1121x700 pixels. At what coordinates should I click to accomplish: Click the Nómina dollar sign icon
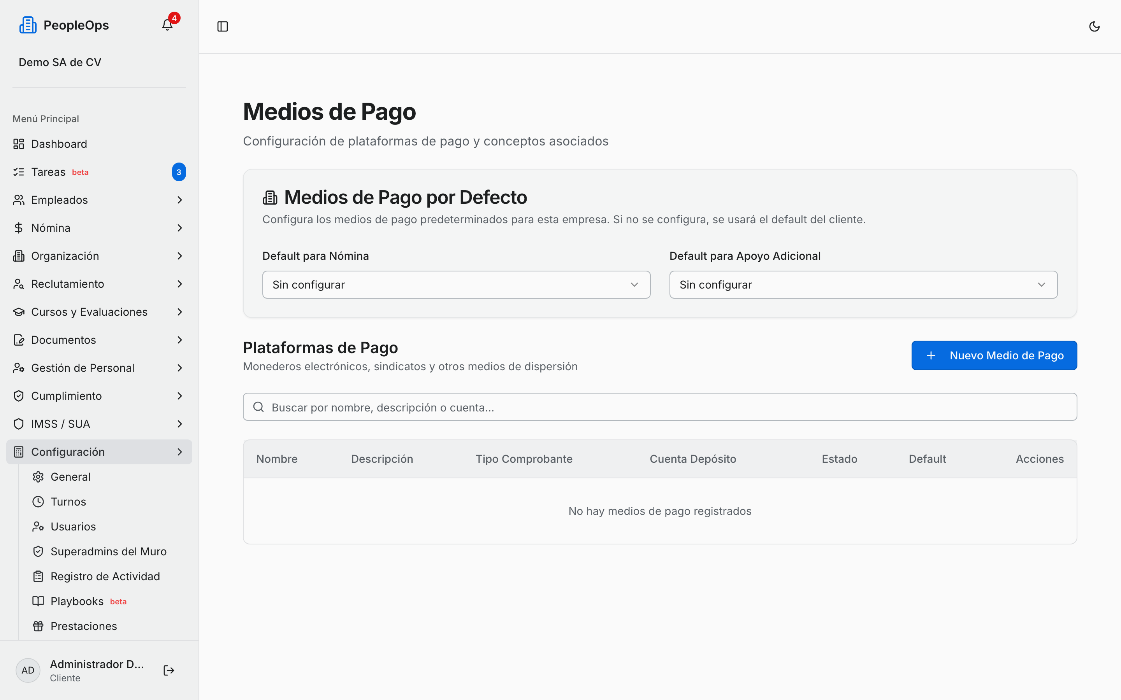tap(19, 228)
